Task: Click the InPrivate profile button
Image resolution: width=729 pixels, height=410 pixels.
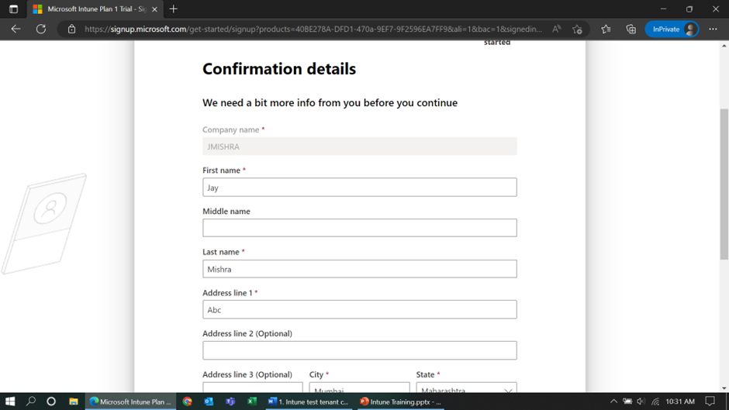Action: tap(672, 29)
